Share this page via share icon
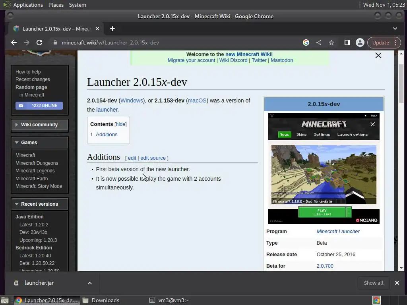This screenshot has width=407, height=305. click(x=319, y=42)
